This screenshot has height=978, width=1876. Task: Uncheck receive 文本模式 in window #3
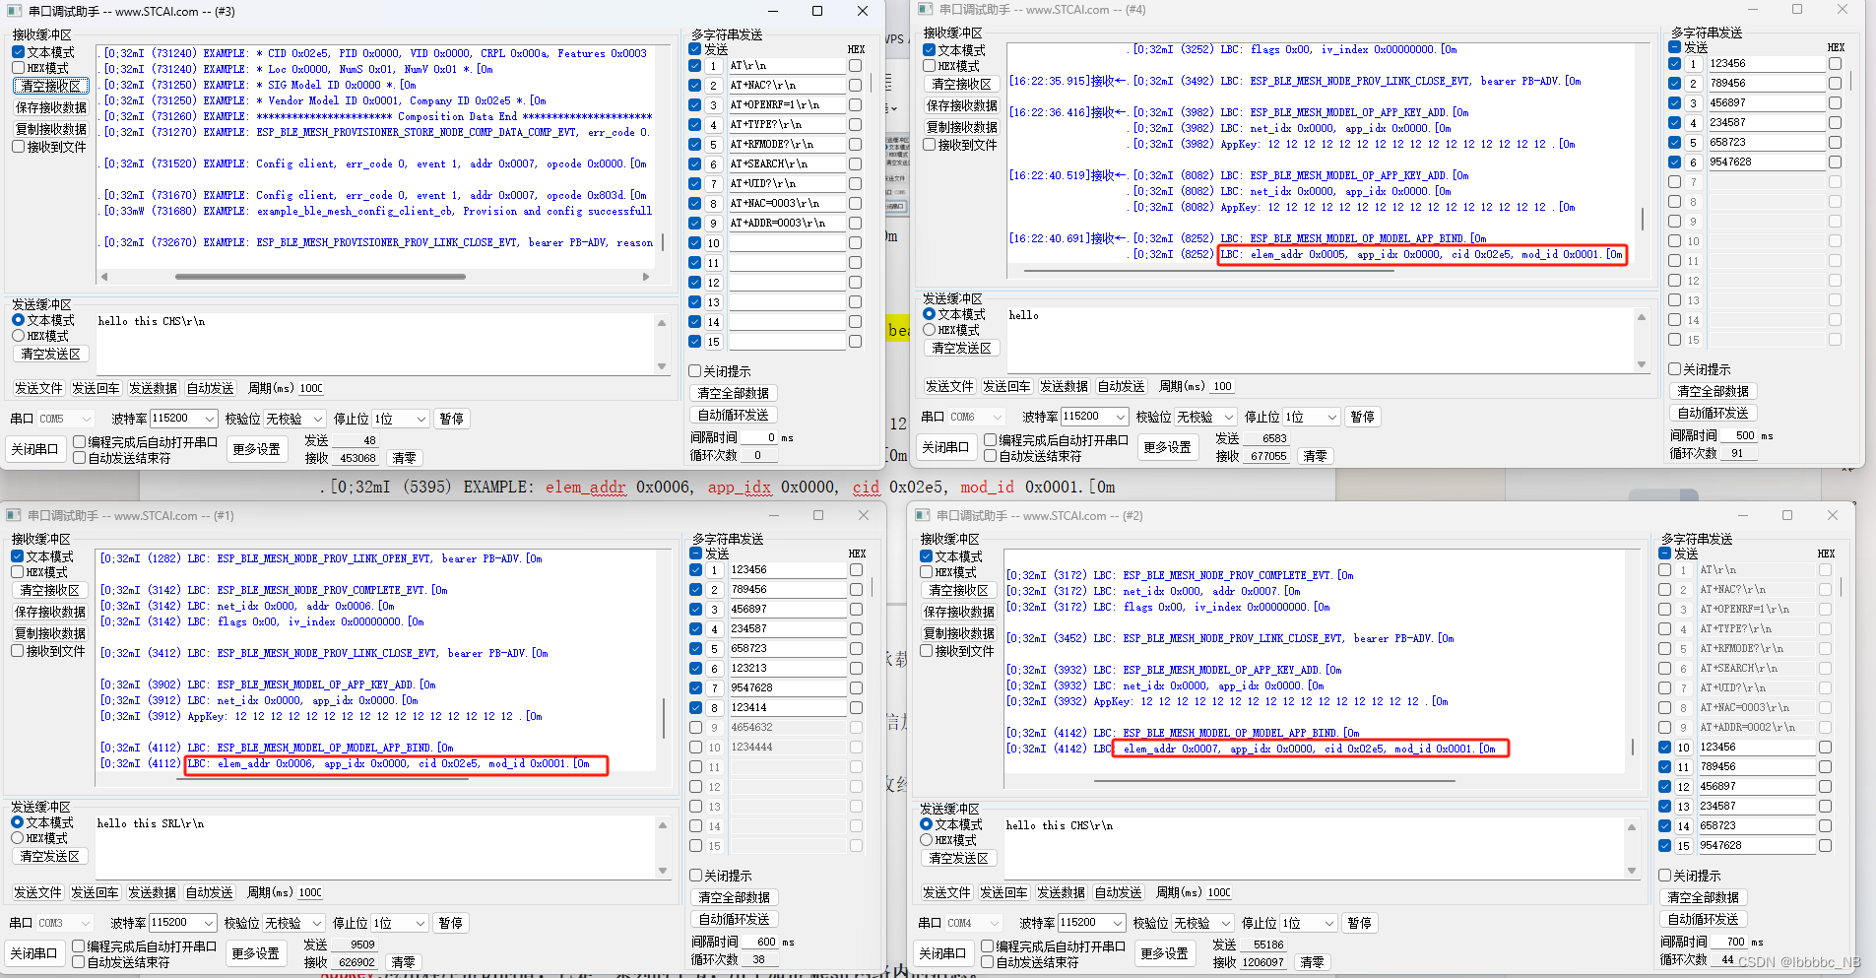click(18, 52)
